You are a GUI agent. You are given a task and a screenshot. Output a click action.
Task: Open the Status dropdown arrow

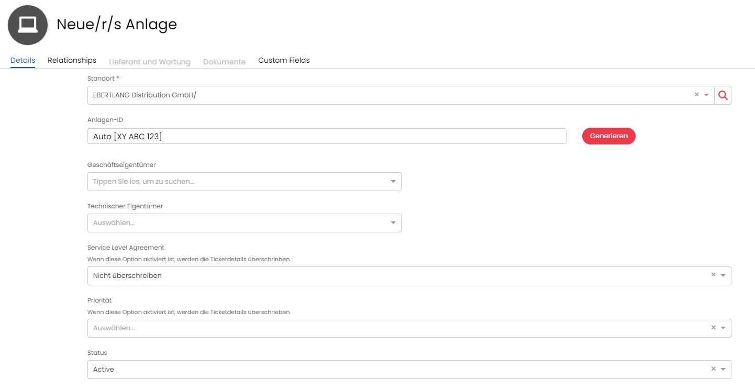pyautogui.click(x=723, y=370)
